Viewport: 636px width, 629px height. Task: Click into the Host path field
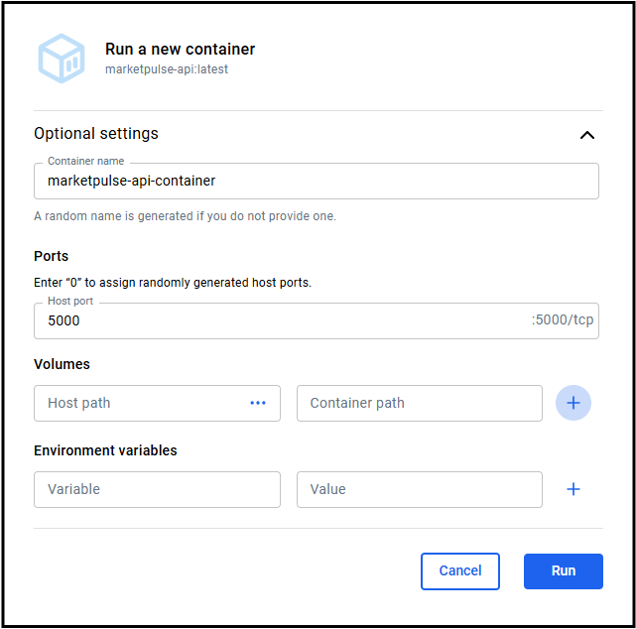click(139, 403)
